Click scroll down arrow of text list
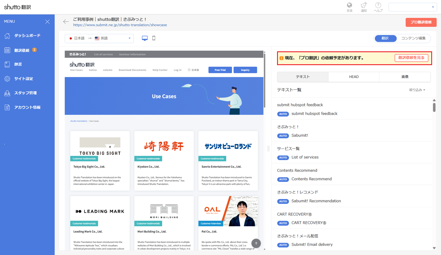The width and height of the screenshot is (441, 255). click(x=434, y=248)
